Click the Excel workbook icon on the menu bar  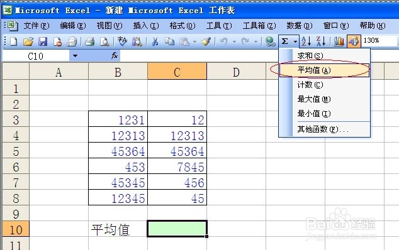click(12, 26)
